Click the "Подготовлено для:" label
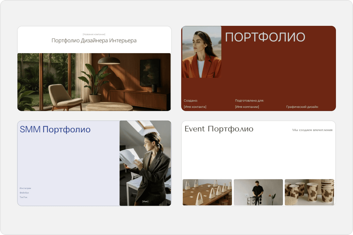 [x=249, y=101]
